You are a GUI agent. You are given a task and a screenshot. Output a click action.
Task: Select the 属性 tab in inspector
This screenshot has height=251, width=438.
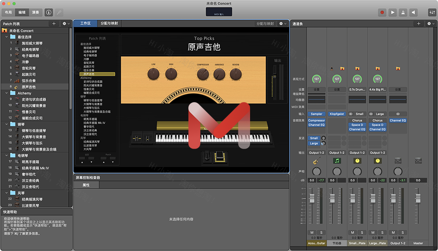click(x=86, y=185)
